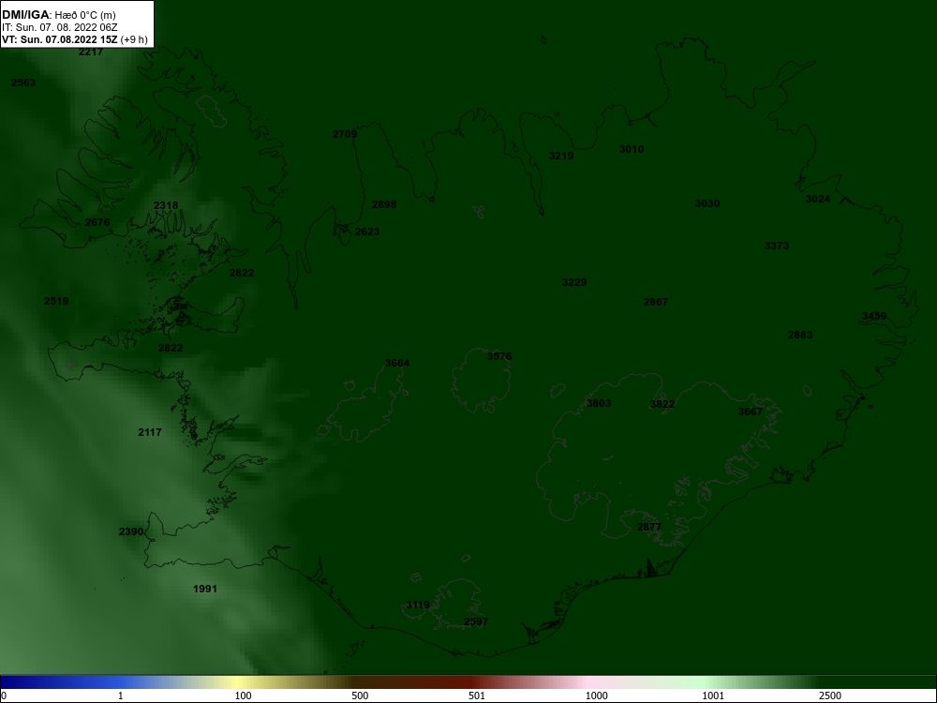Click the map value 2519
The height and width of the screenshot is (703, 937).
56,301
